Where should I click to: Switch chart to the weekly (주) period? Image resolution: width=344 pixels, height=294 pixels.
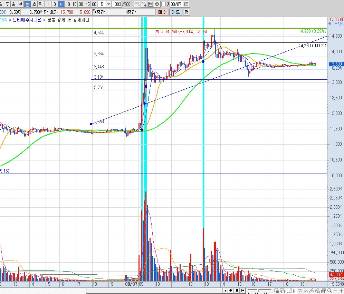click(x=7, y=4)
